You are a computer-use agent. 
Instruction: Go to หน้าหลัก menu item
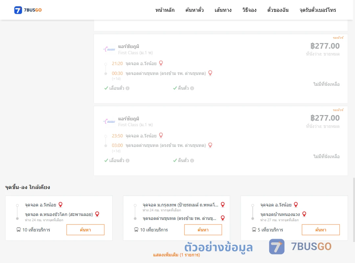(165, 10)
